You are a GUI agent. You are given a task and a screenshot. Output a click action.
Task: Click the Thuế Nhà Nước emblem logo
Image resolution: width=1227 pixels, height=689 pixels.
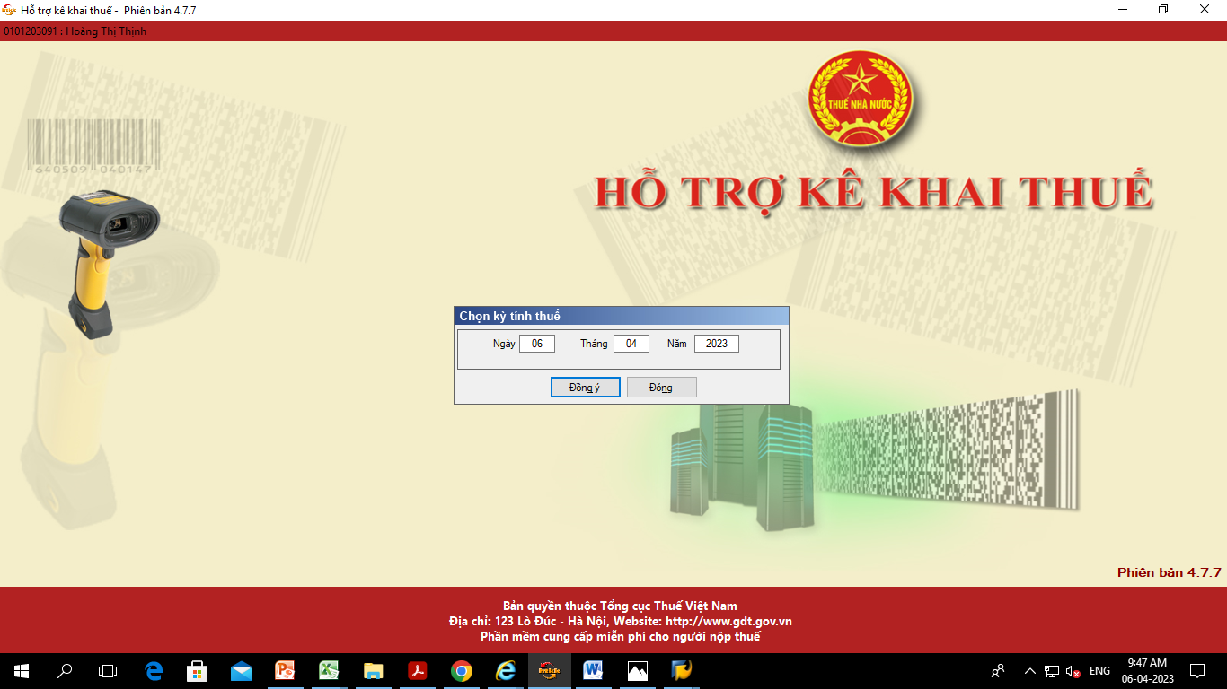tap(861, 100)
